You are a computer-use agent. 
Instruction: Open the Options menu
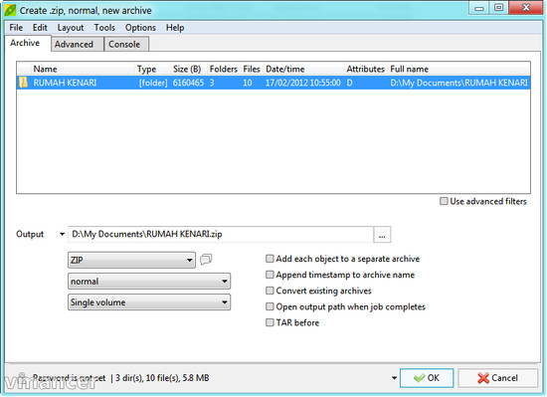(140, 28)
